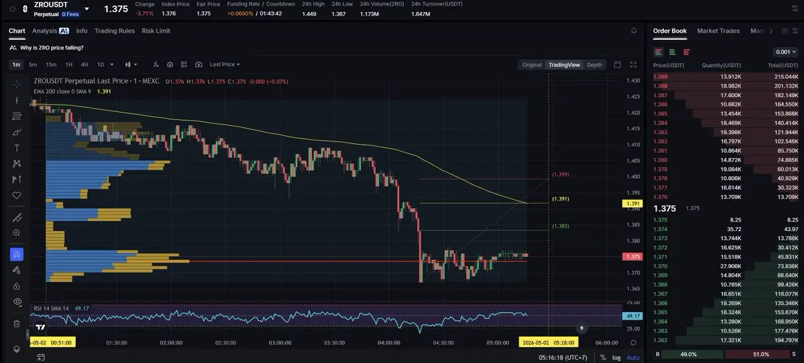
Task: Click the trash remove drawings icon
Action: point(17,323)
